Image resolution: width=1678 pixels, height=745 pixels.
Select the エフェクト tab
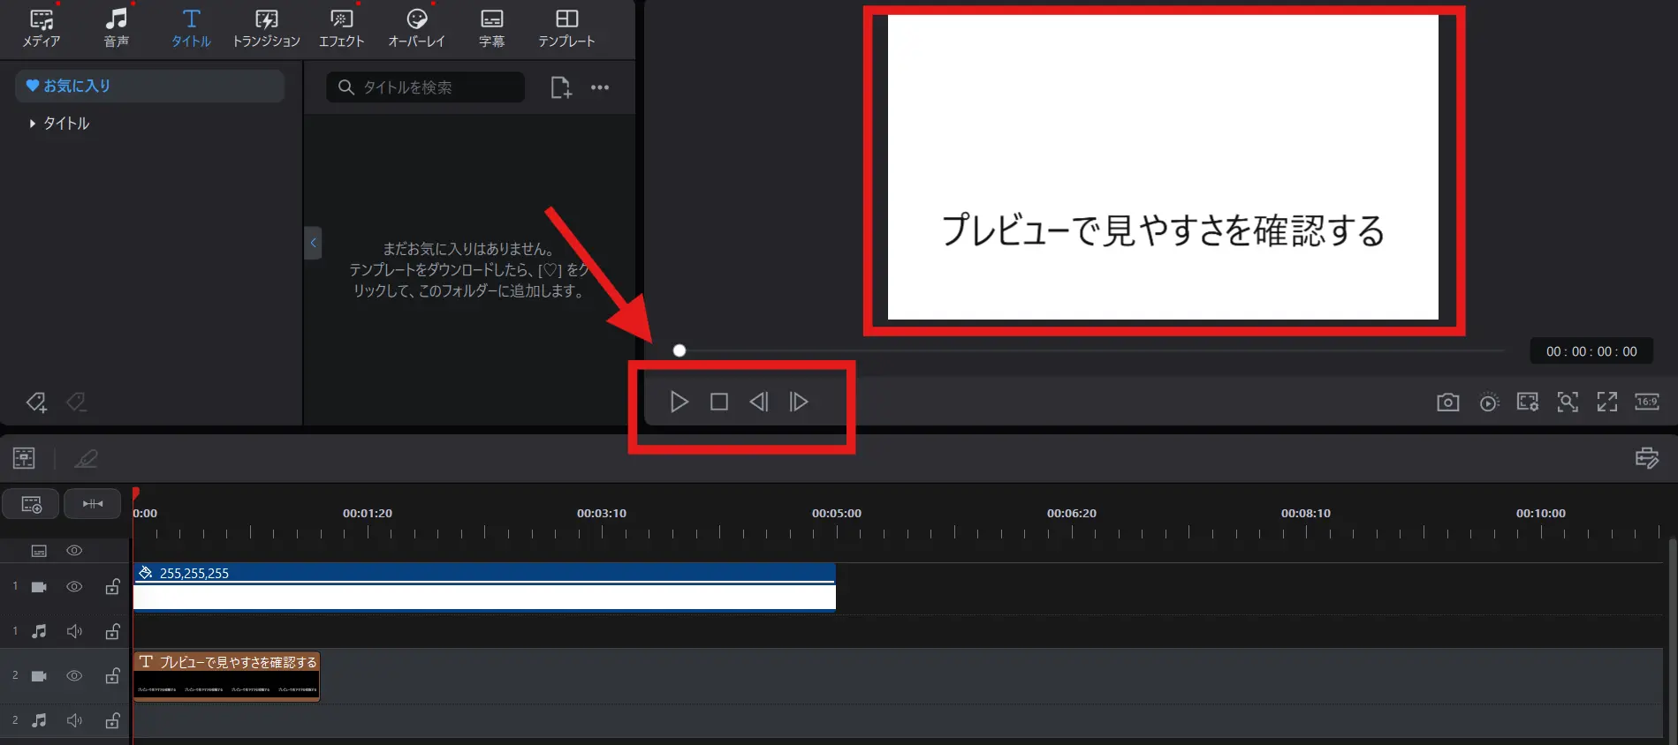(x=341, y=28)
